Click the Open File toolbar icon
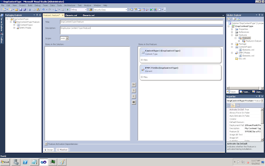 [17, 10]
